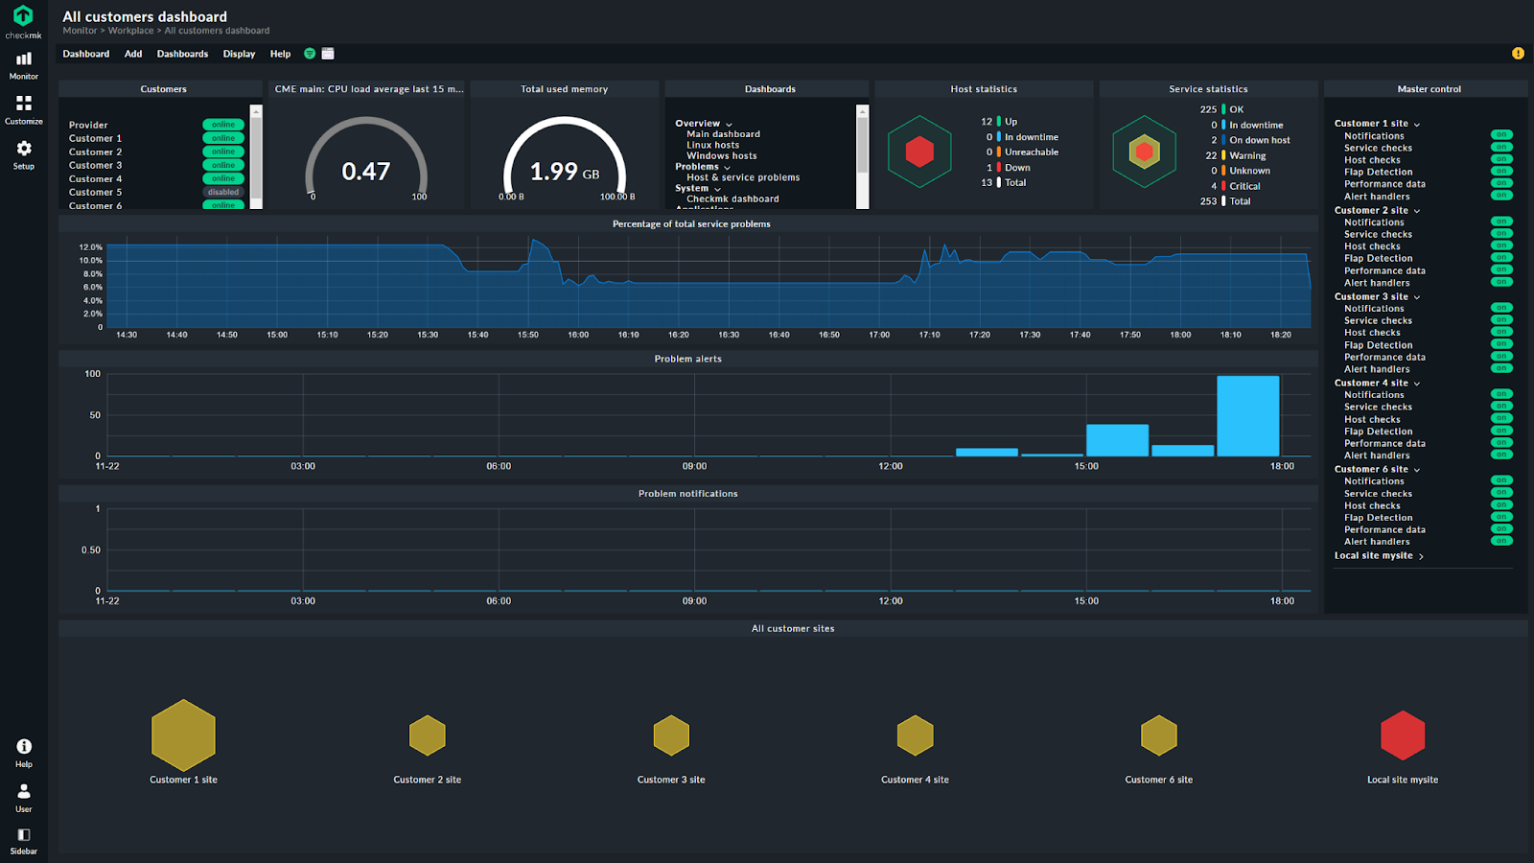Open the Customize sidebar icon
The image size is (1534, 863).
23,109
